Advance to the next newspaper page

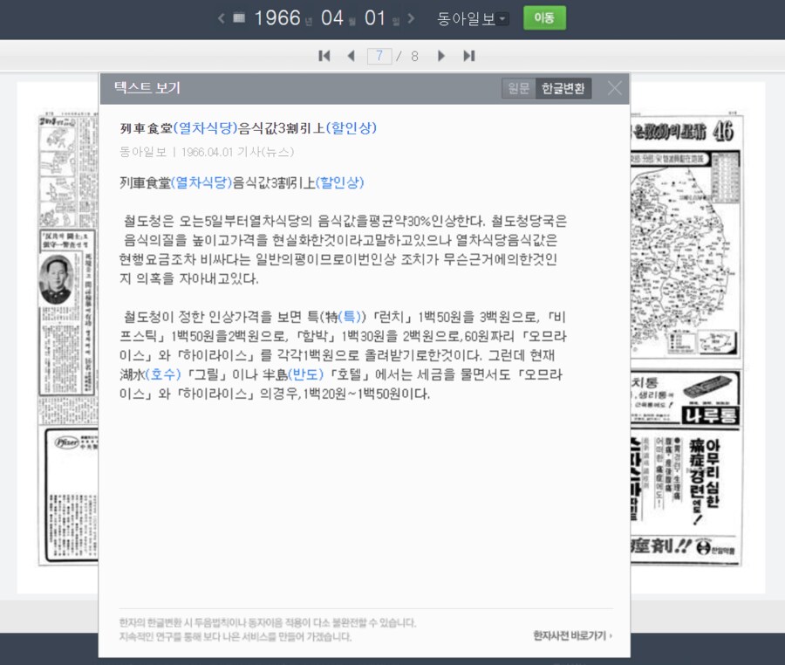(x=442, y=55)
